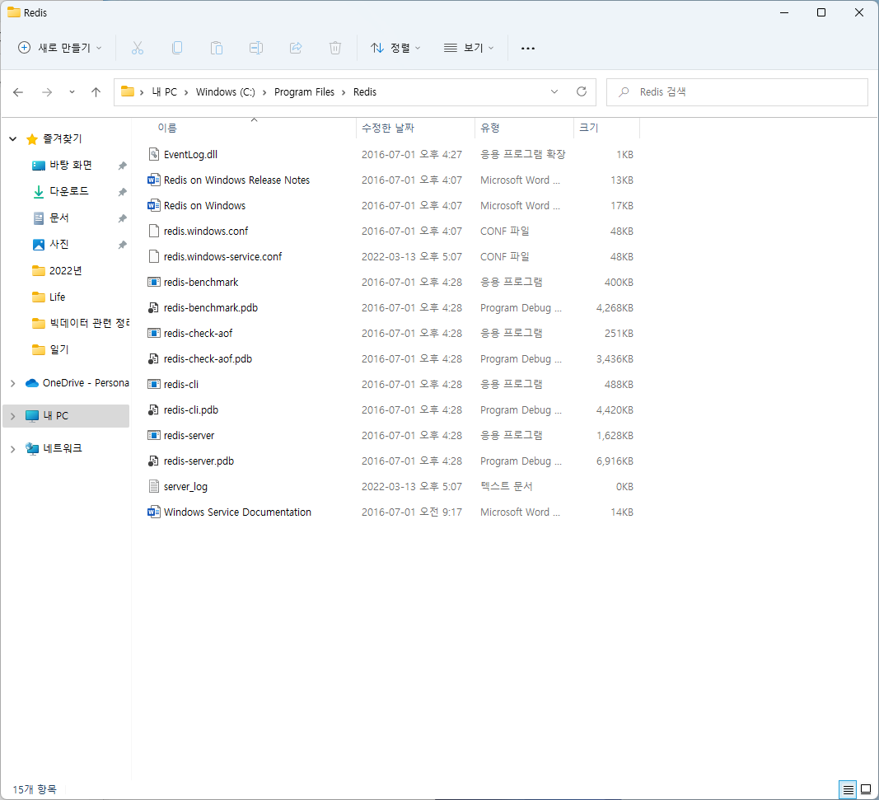Open the three-dot more options menu
This screenshot has height=800, width=879.
pyautogui.click(x=527, y=49)
